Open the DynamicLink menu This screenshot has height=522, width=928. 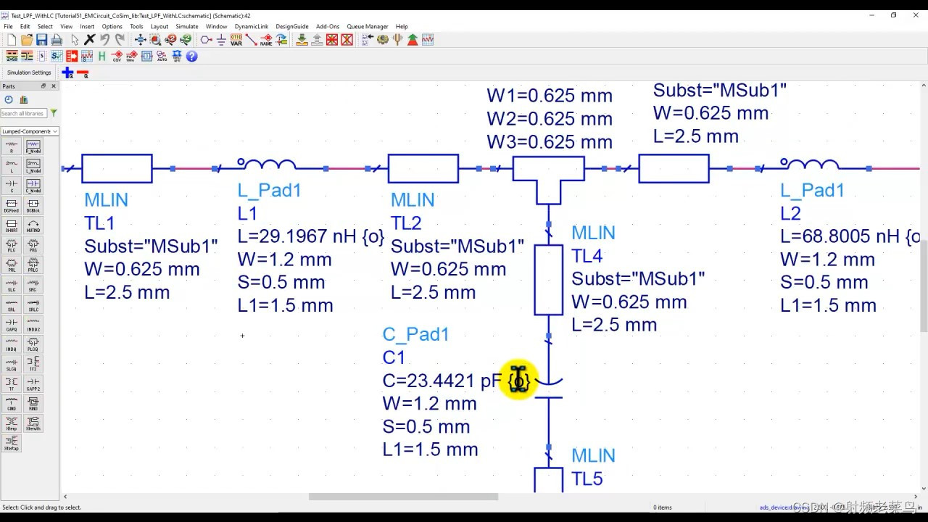pyautogui.click(x=252, y=26)
